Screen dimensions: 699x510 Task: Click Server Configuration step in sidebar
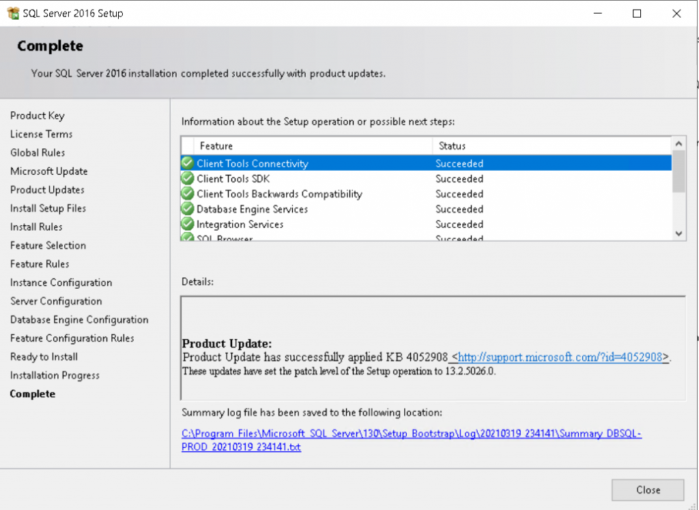click(x=56, y=301)
